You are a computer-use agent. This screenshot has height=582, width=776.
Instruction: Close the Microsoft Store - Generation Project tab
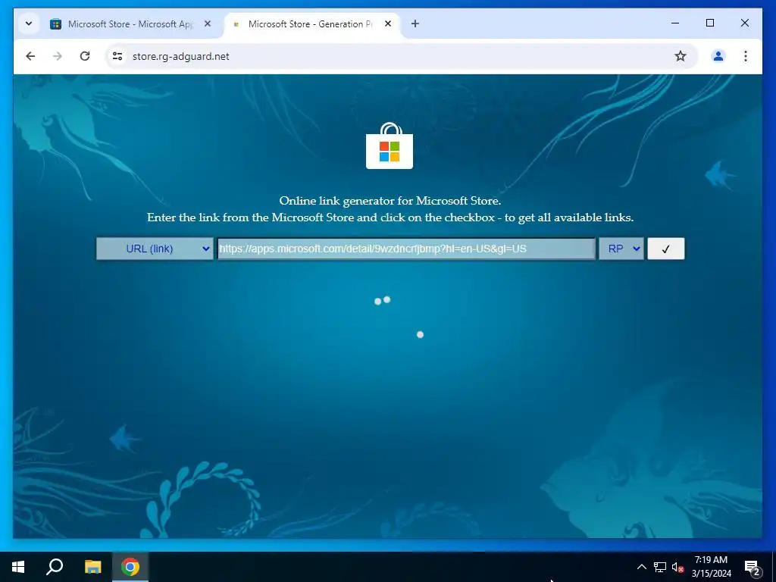(388, 23)
